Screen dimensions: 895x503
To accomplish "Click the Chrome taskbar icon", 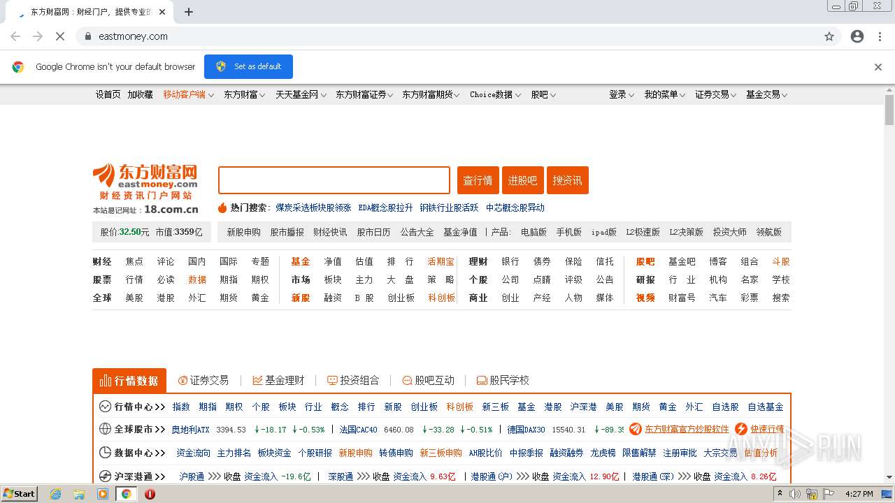I will click(x=127, y=494).
